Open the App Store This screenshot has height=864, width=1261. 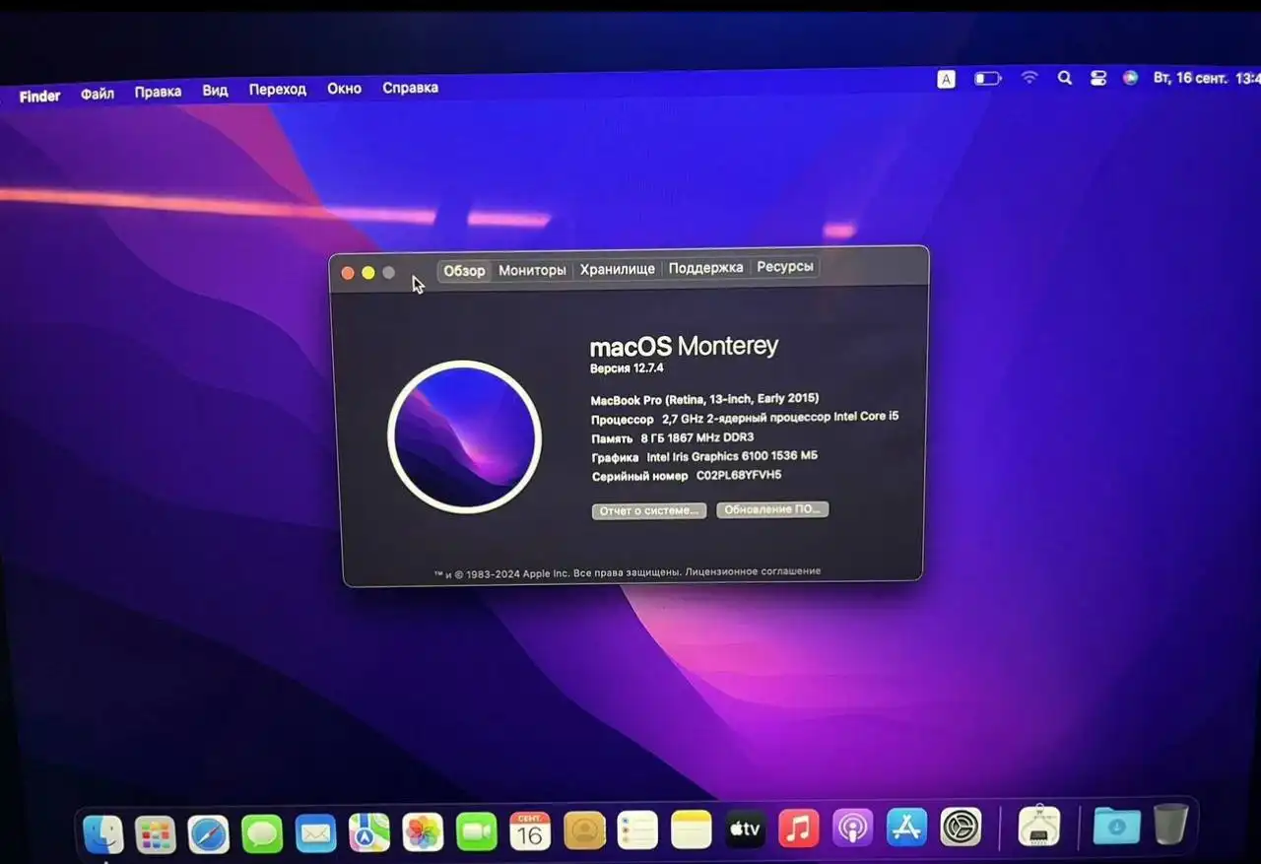(907, 831)
